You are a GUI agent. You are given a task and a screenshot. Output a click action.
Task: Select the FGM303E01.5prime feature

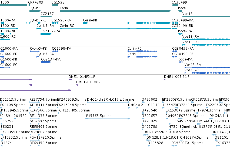click(x=175, y=146)
